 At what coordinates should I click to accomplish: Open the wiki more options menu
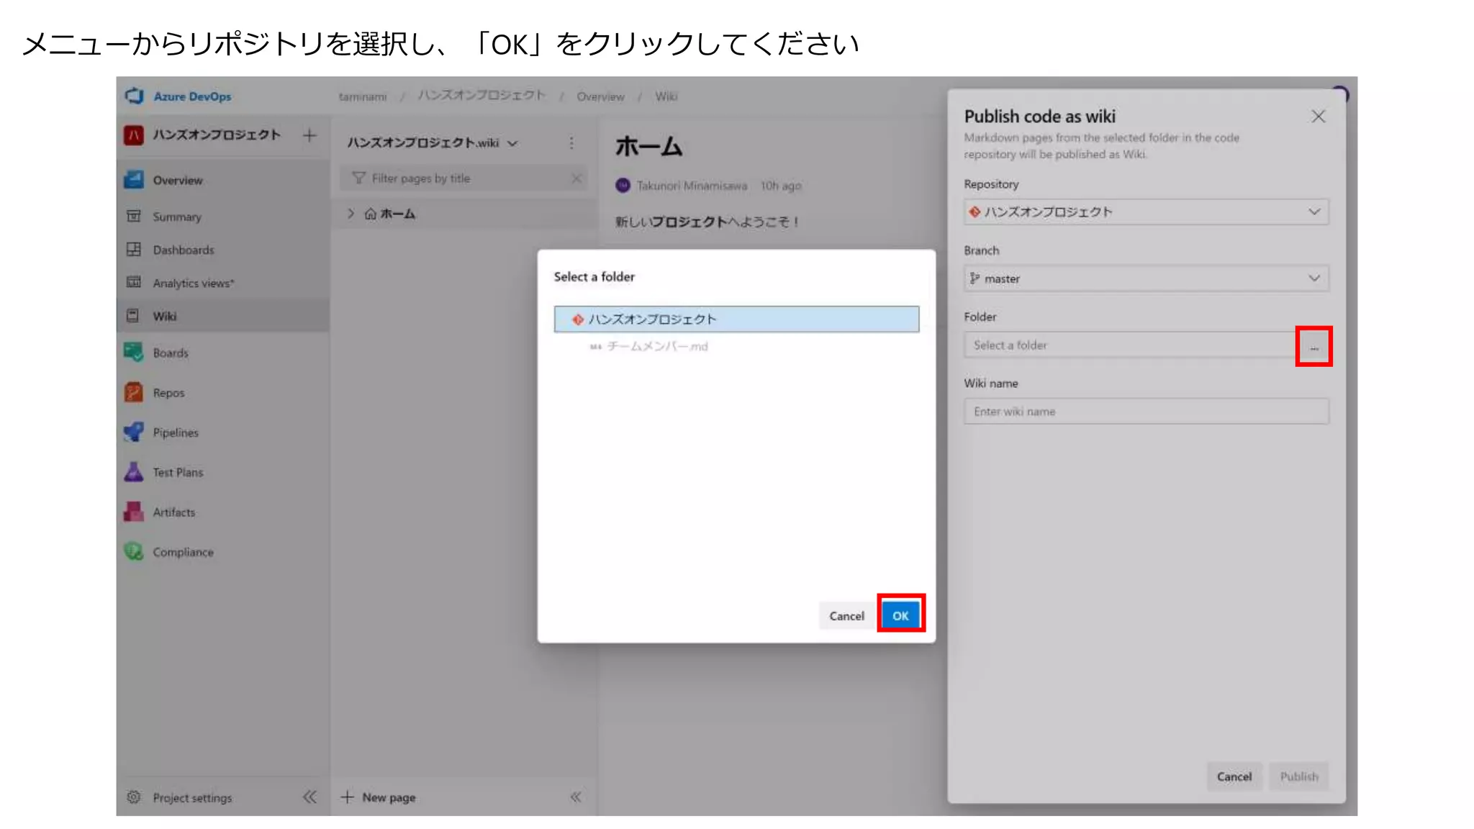571,143
